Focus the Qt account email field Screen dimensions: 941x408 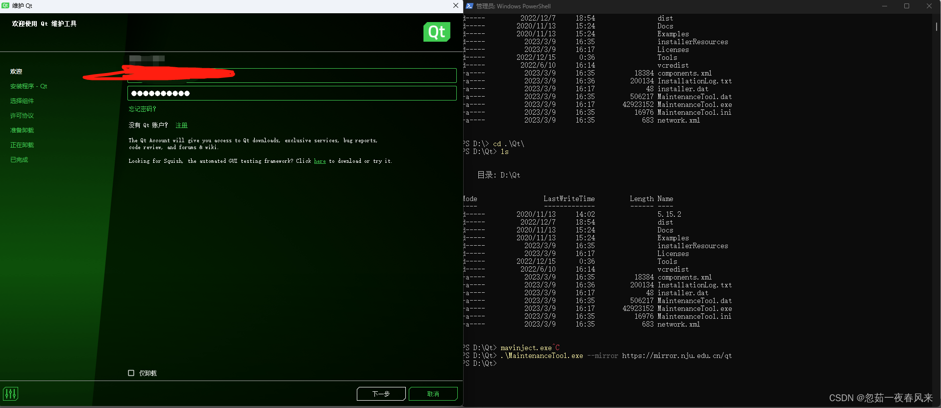(292, 76)
